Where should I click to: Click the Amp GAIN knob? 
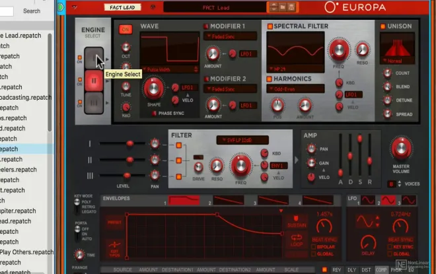[x=311, y=163]
